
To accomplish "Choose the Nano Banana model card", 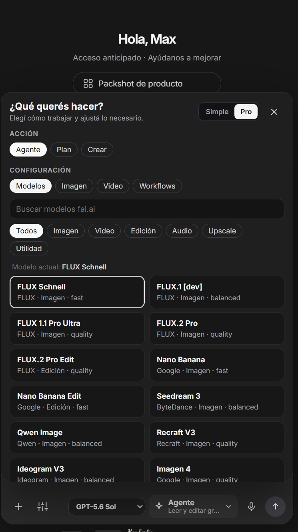I will pos(217,365).
